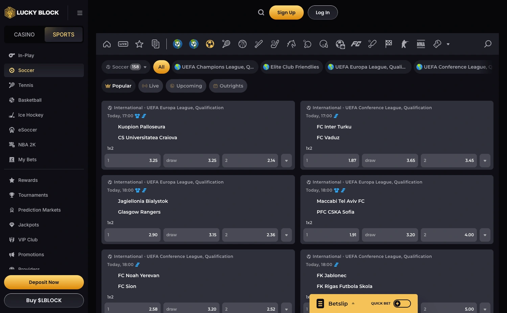Select the Outrights filter tab
The height and width of the screenshot is (313, 507).
click(x=228, y=86)
